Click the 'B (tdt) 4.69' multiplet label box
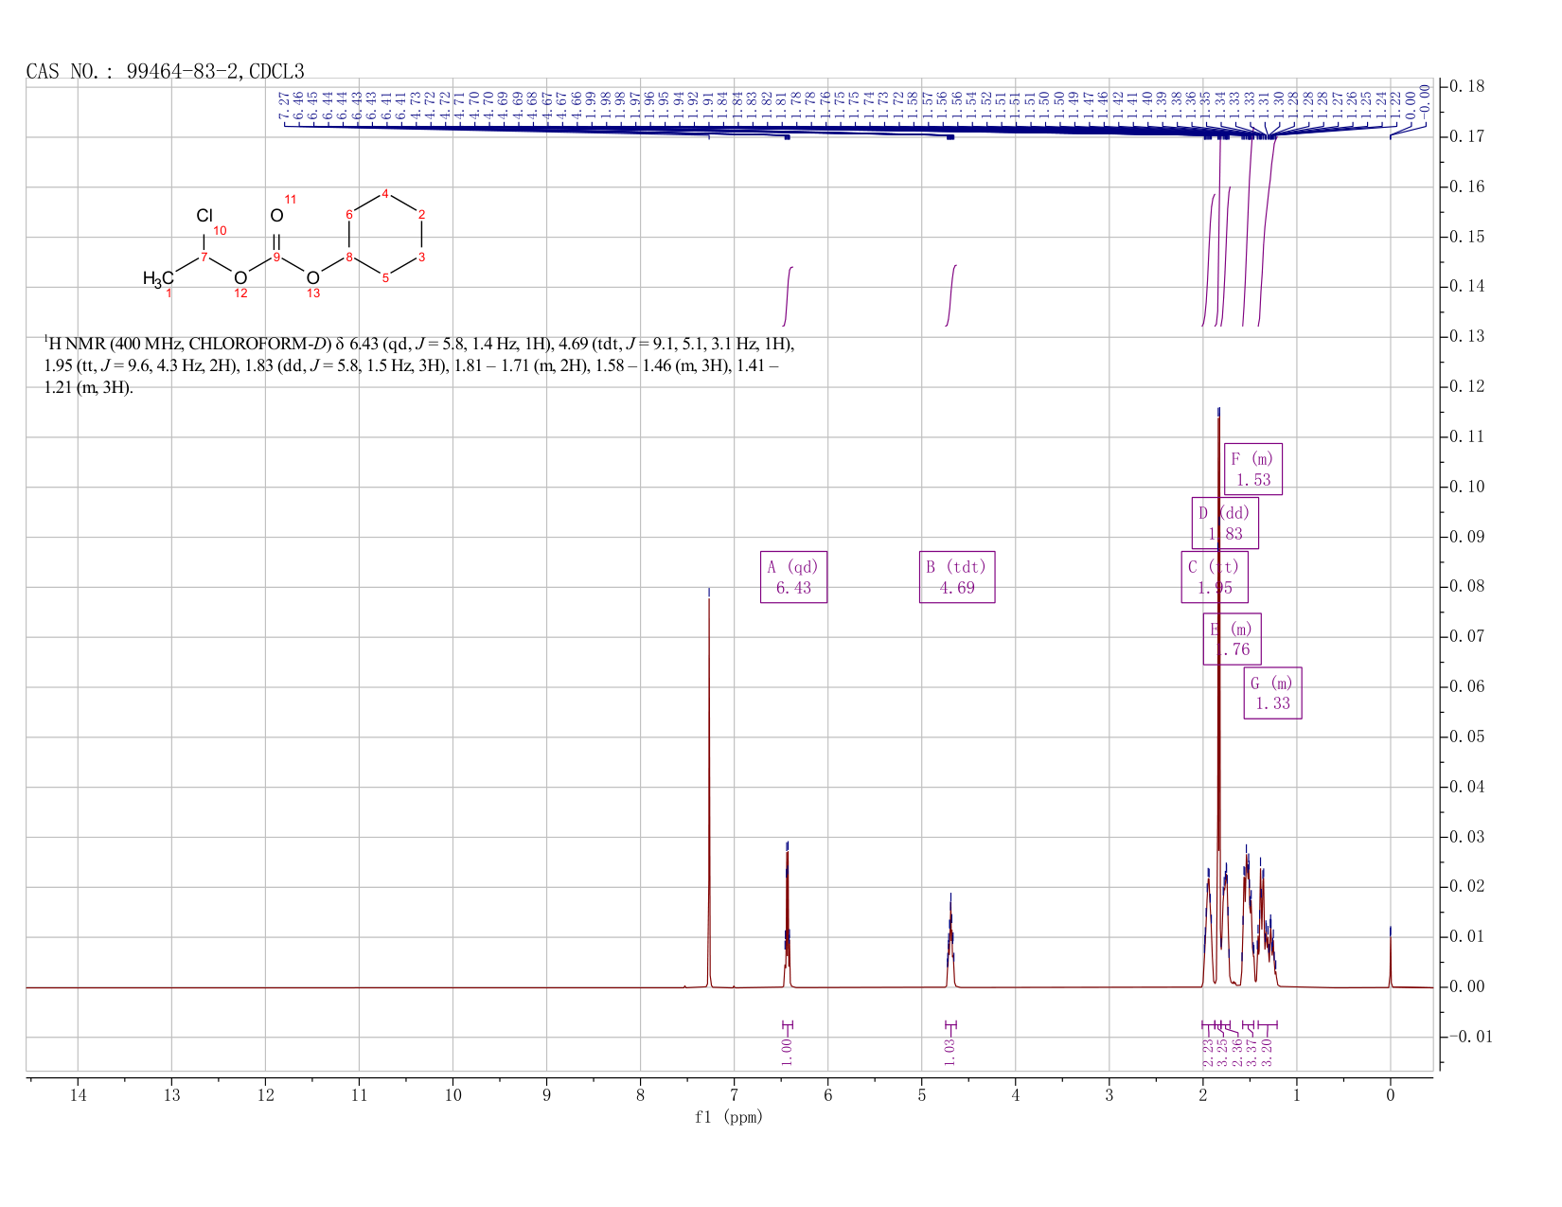 957,577
